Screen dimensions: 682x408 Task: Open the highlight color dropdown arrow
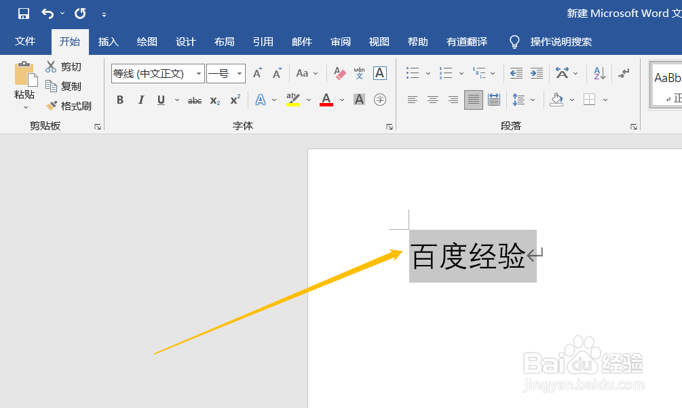click(x=309, y=100)
